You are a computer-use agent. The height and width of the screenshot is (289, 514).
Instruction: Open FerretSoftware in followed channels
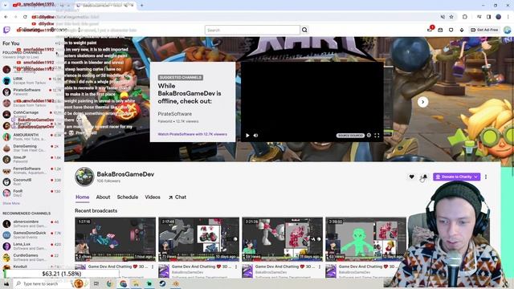point(32,170)
